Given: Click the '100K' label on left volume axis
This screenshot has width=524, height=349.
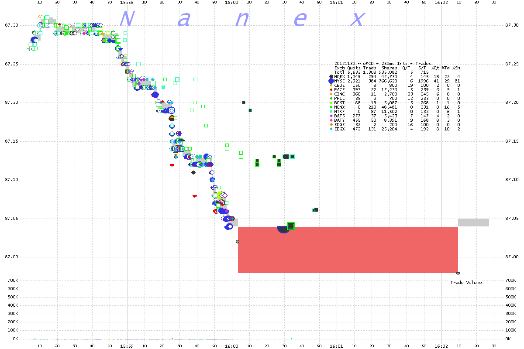Looking at the screenshot, I should coord(12,331).
